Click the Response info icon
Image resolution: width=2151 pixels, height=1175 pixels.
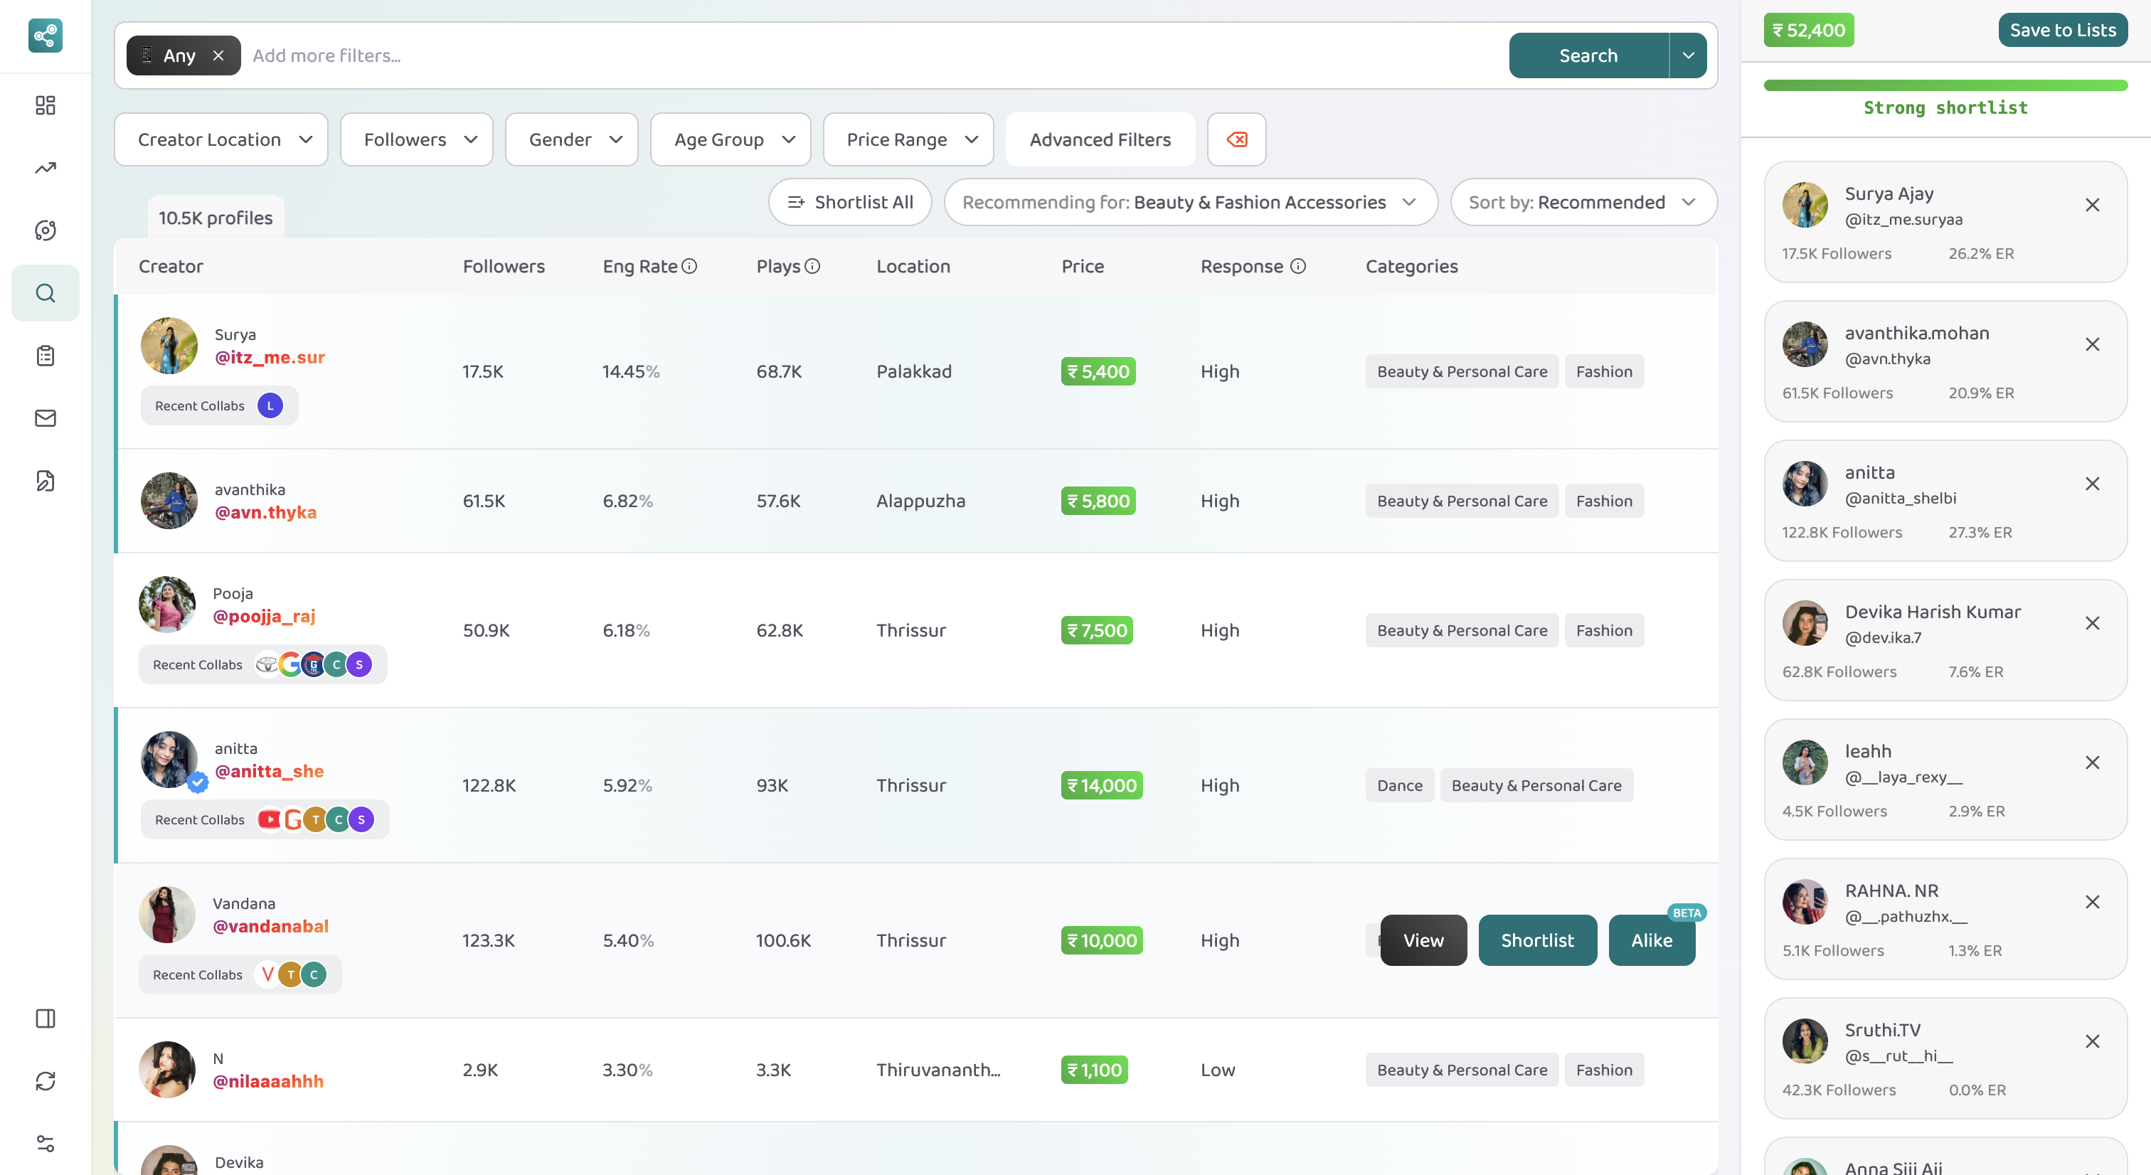click(1297, 267)
